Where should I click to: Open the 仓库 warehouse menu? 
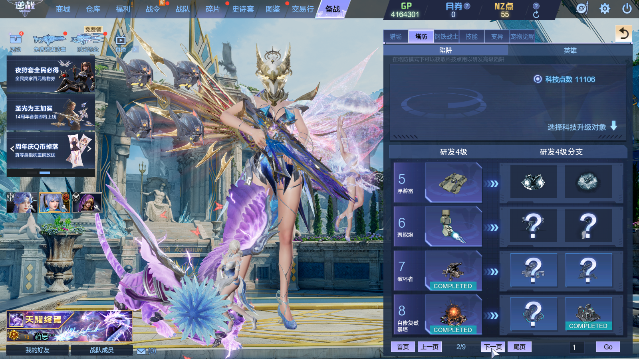click(93, 9)
